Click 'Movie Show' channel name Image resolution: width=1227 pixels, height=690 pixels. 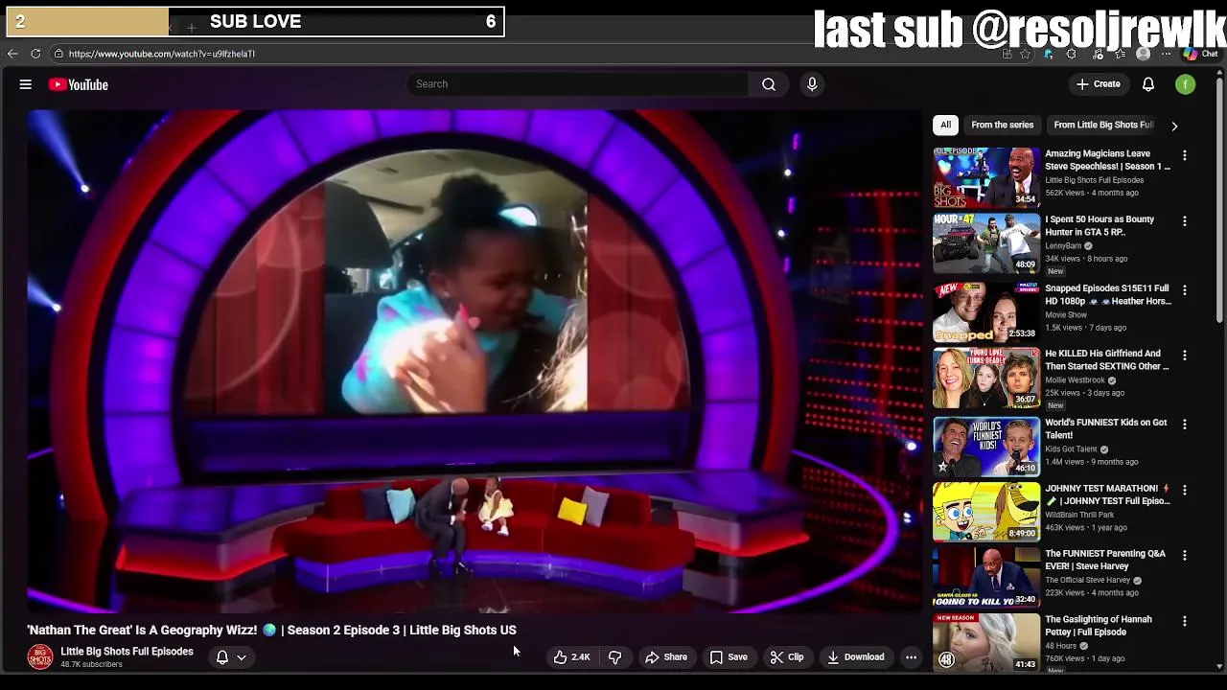[1066, 314]
